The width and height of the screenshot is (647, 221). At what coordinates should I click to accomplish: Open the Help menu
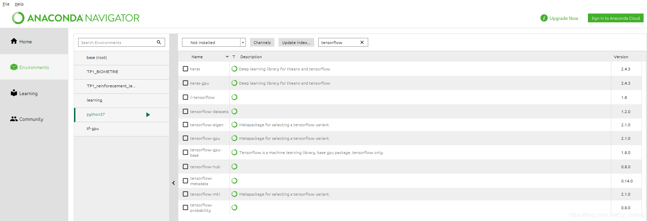(19, 4)
